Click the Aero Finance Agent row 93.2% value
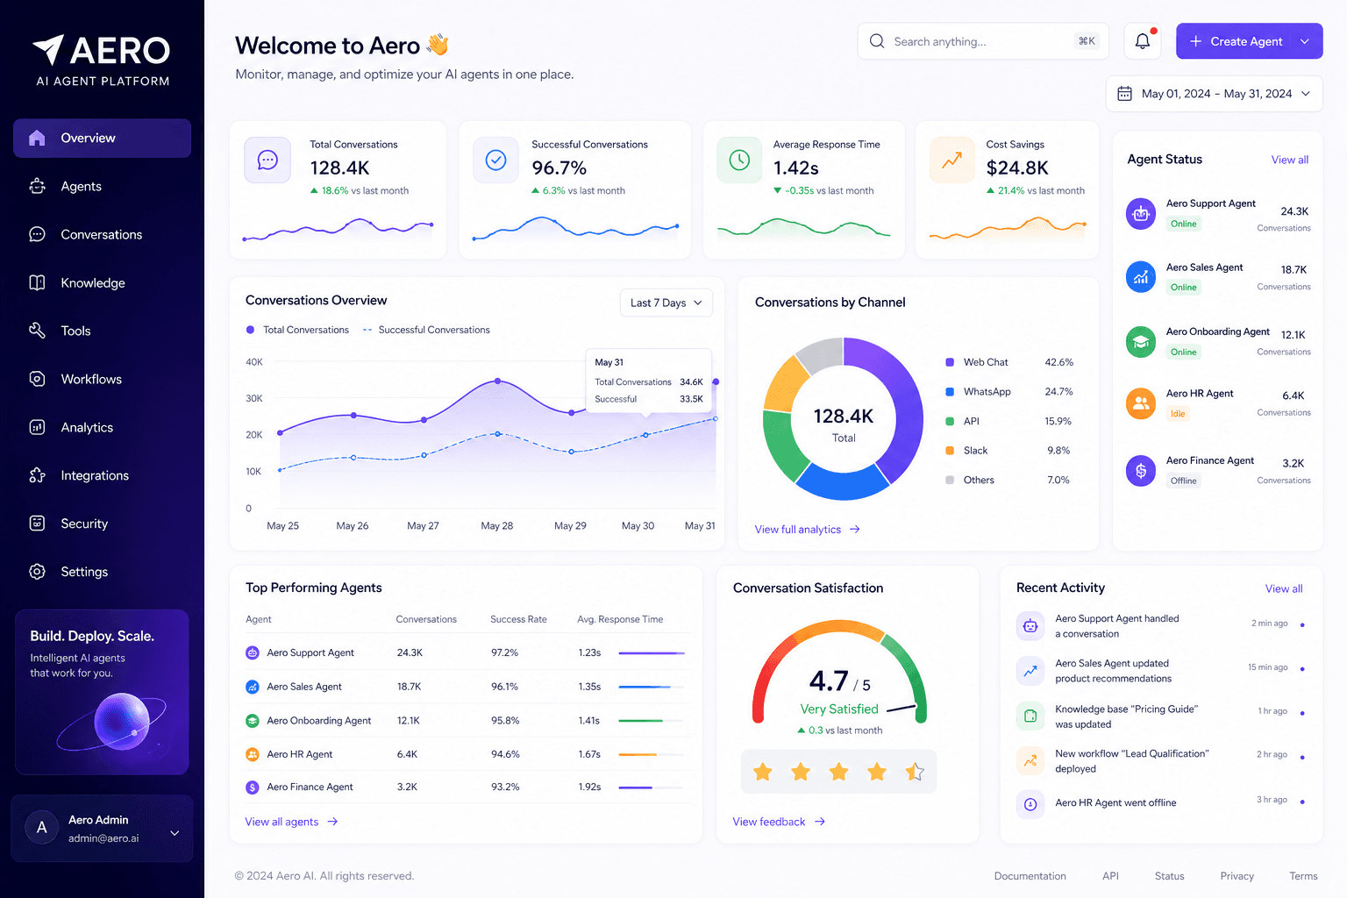Screen dimensions: 1347x898 tap(505, 788)
